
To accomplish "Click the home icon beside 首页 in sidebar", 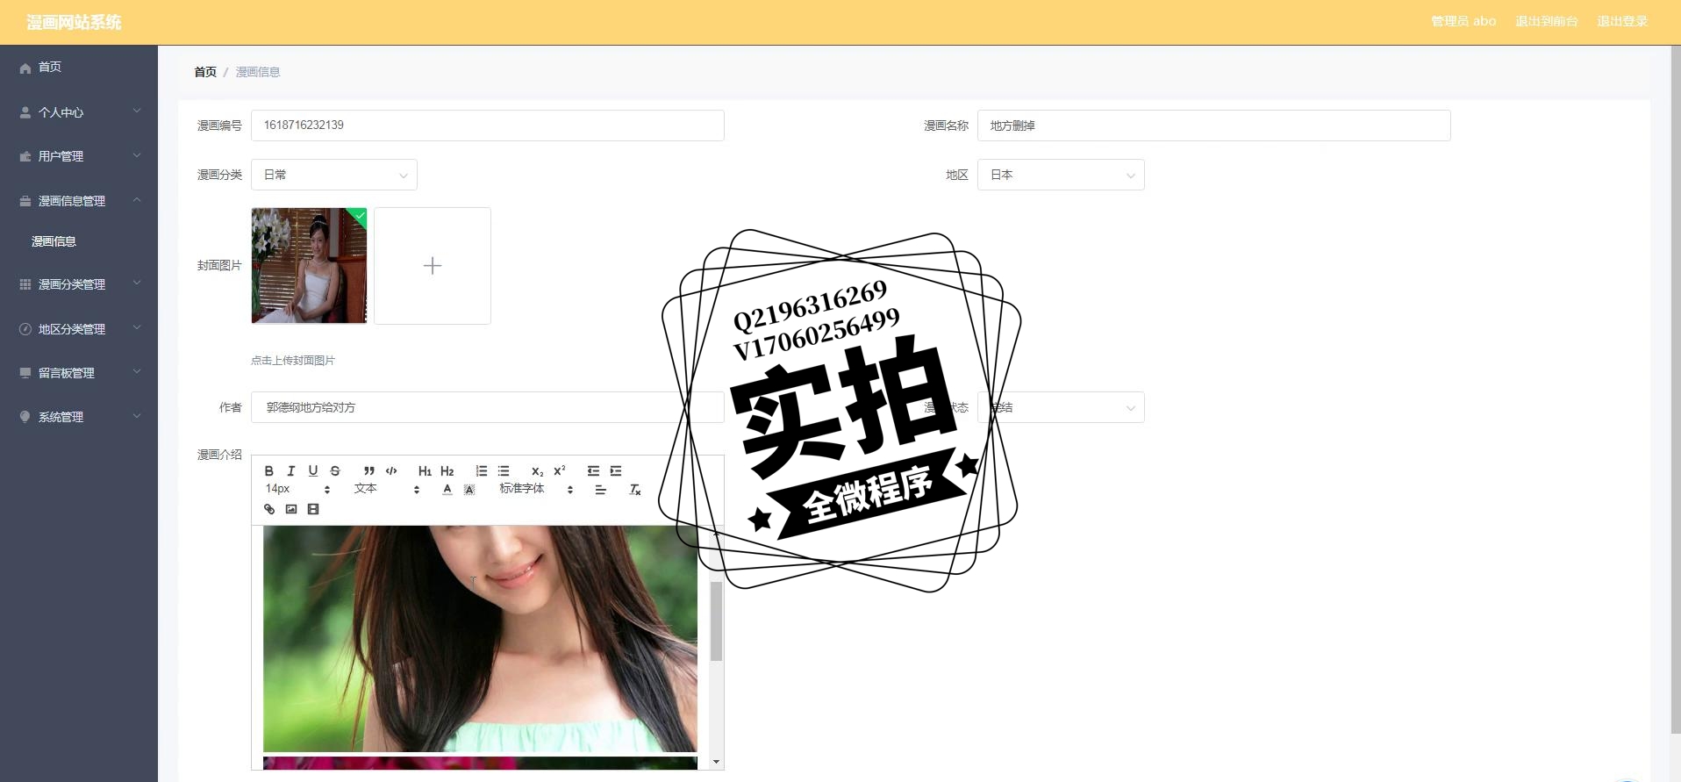I will 25,68.
